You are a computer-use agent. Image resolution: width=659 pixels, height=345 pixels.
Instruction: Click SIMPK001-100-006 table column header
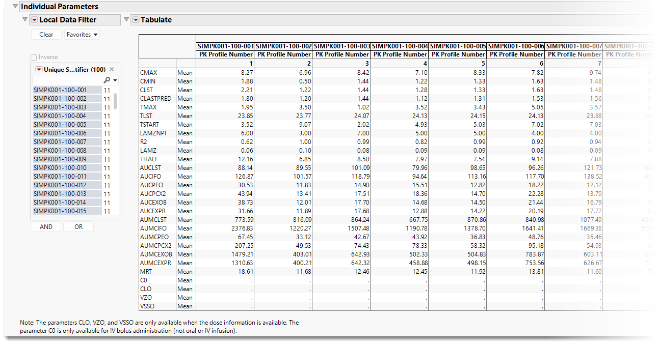(516, 46)
